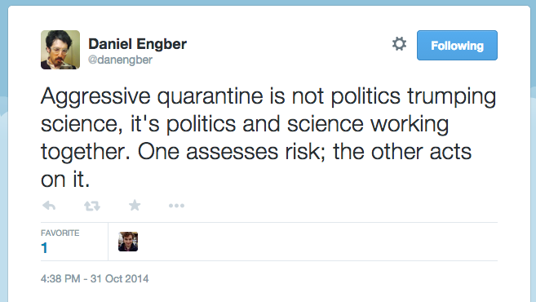Open the gear icon user actions menu
This screenshot has width=536, height=302.
(399, 44)
